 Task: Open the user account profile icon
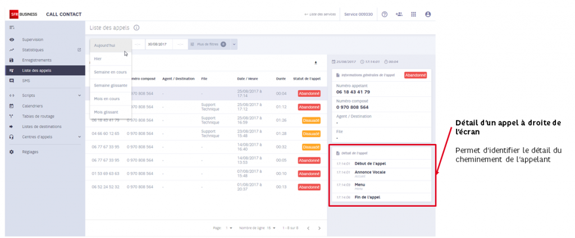click(427, 14)
